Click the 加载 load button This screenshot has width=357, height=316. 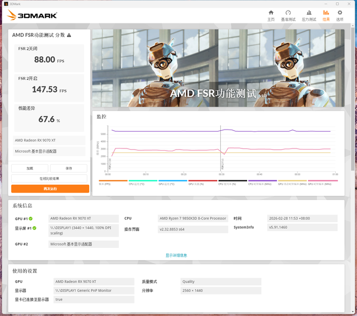30,169
